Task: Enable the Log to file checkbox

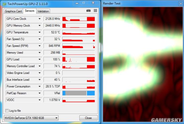Action: tap(7, 111)
